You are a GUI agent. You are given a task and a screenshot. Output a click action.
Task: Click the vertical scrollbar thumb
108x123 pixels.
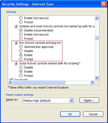[x=97, y=38]
